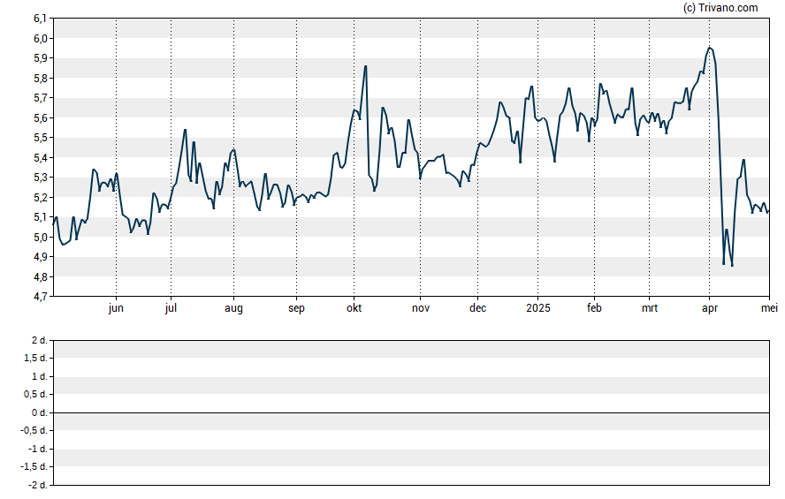Click the 6,1 price axis label
785x499 pixels.
coord(40,19)
